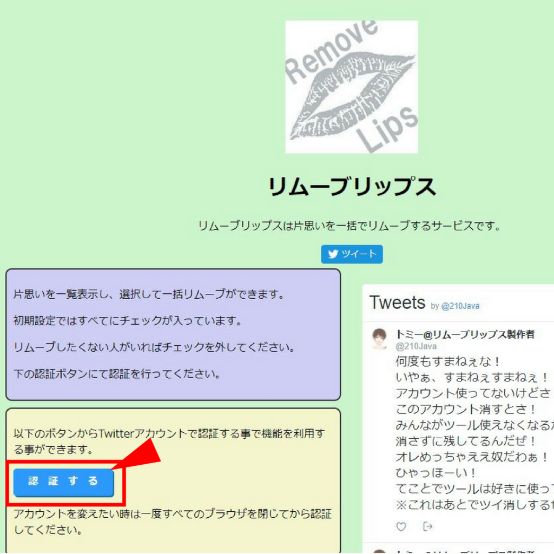The width and height of the screenshot is (554, 554).
Task: Select text 片思いを一覧表示し、選択して一括リムーブができます。
Action: [x=149, y=294]
